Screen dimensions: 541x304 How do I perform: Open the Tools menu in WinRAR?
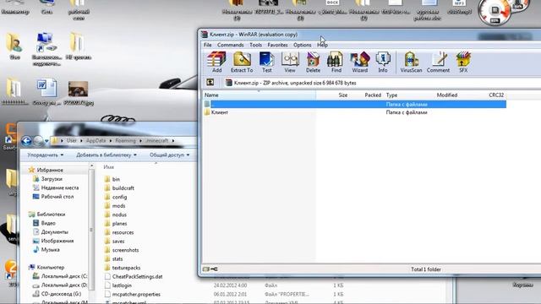pos(255,45)
